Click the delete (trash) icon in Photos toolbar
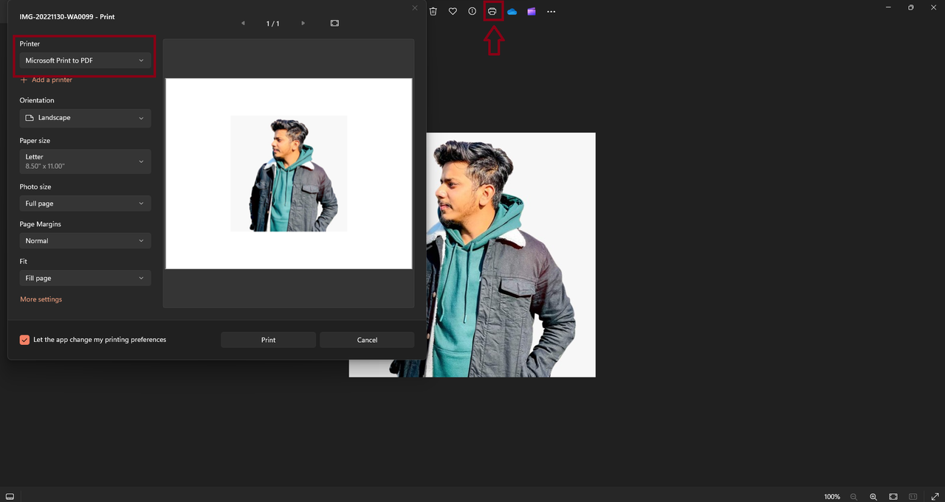Viewport: 945px width, 502px height. (433, 11)
